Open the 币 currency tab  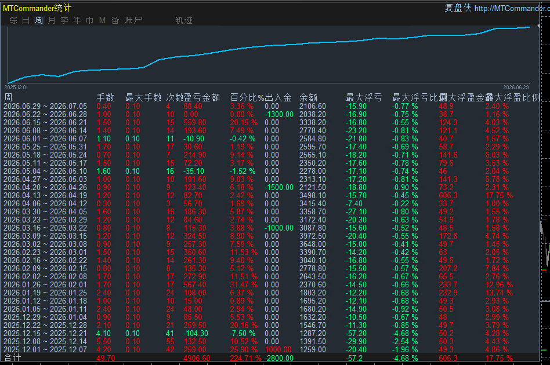click(x=90, y=20)
